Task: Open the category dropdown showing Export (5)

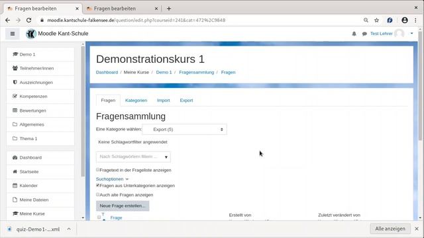Action: pos(185,130)
